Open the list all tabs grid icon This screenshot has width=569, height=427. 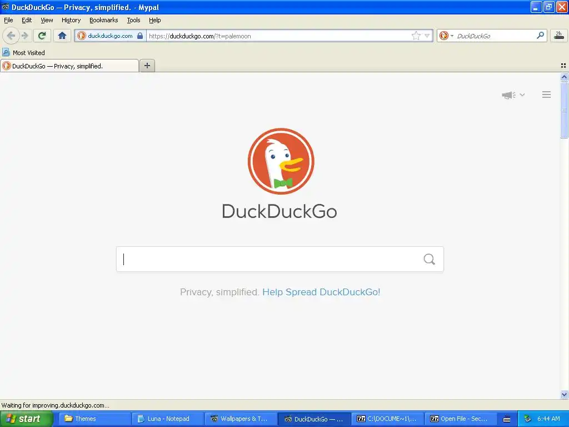tap(563, 66)
